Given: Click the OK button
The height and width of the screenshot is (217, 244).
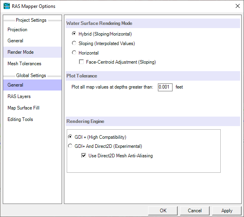Looking at the screenshot, I should click(163, 211).
